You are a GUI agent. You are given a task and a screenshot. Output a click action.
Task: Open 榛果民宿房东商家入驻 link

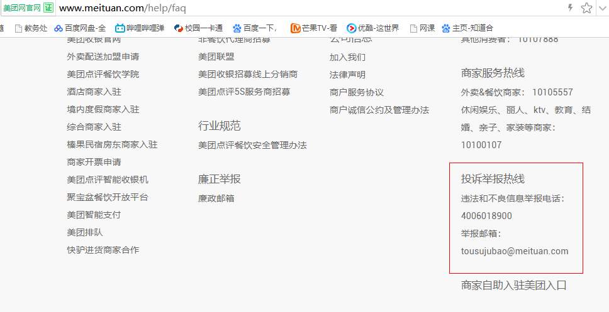click(112, 144)
